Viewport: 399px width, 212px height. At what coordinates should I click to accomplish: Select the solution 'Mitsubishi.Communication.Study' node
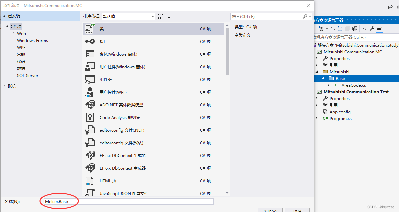point(358,45)
